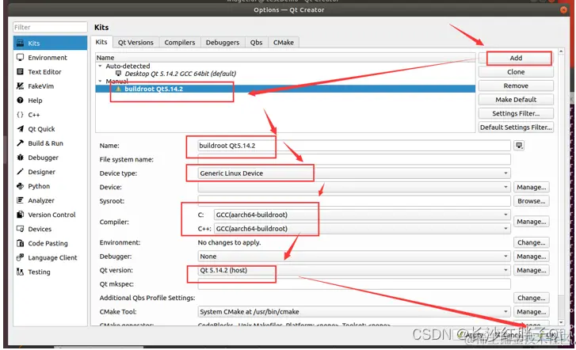Image resolution: width=576 pixels, height=350 pixels.
Task: Open the Build & Run options category
Action: [x=51, y=143]
